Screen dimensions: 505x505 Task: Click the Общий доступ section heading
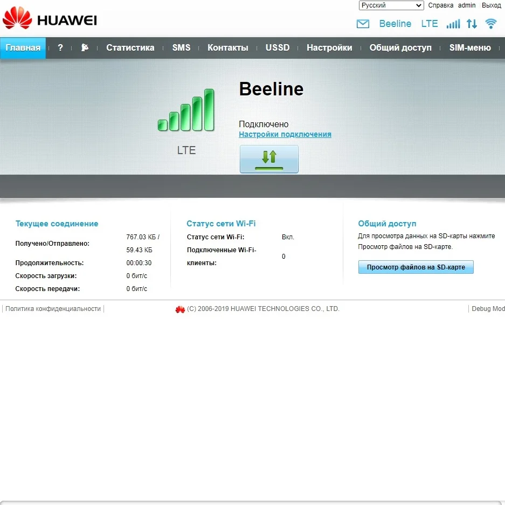387,224
